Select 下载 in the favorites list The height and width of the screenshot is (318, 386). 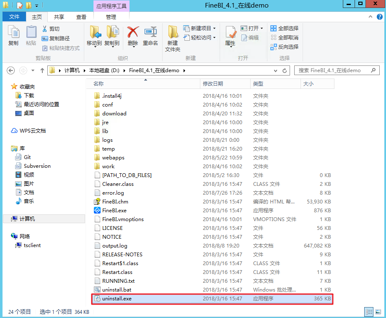[25, 95]
